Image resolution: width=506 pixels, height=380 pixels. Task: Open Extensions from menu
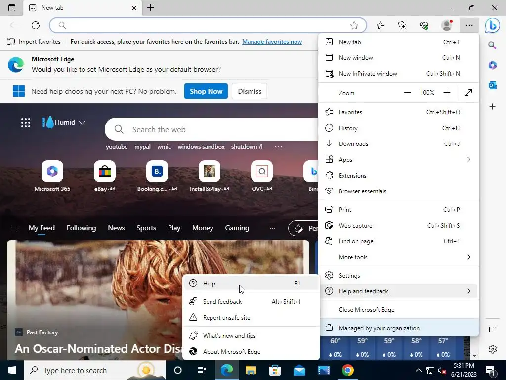tap(398, 176)
